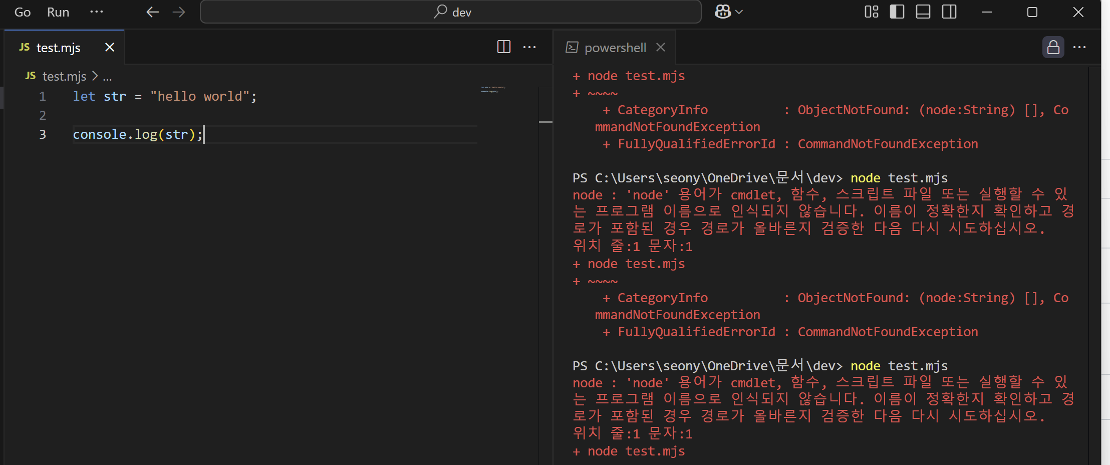1110x465 pixels.
Task: Toggle the secondary side bar
Action: [x=949, y=12]
